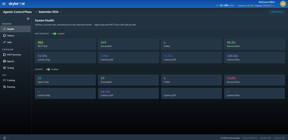Screen dimensions: 288x140
Task: Click the 28.15s Latency p50 card
Action: (128, 93)
